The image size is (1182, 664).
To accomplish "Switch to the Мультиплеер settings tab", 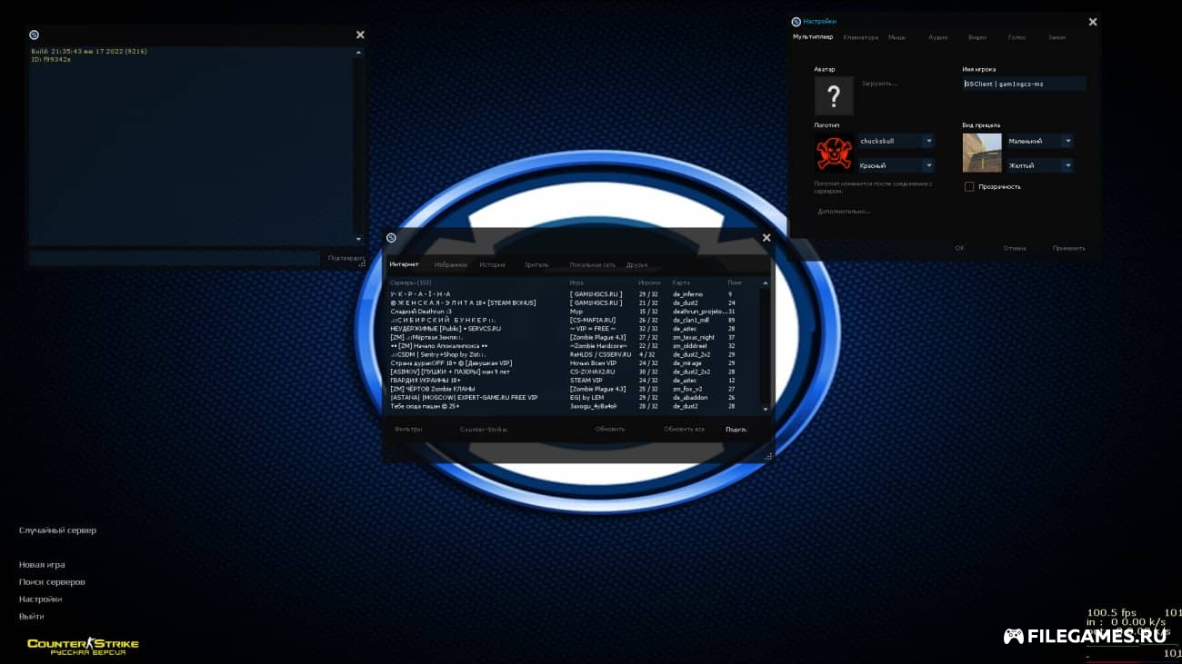I will [x=813, y=37].
